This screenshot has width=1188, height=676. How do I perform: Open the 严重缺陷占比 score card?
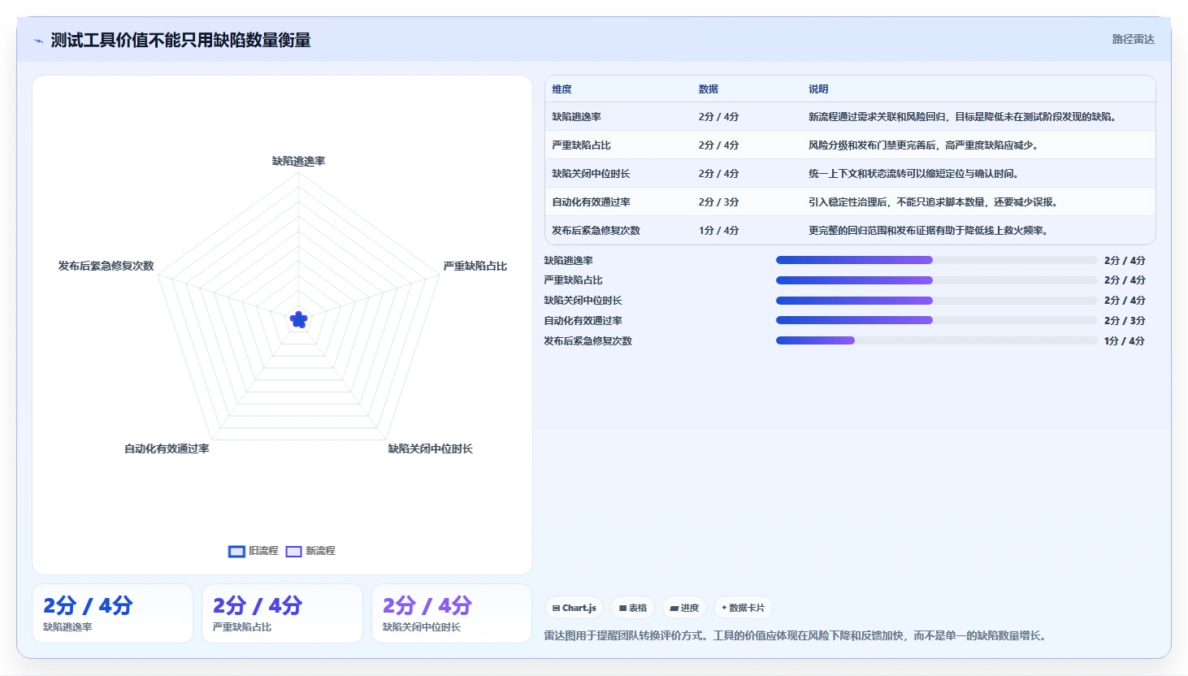(282, 613)
